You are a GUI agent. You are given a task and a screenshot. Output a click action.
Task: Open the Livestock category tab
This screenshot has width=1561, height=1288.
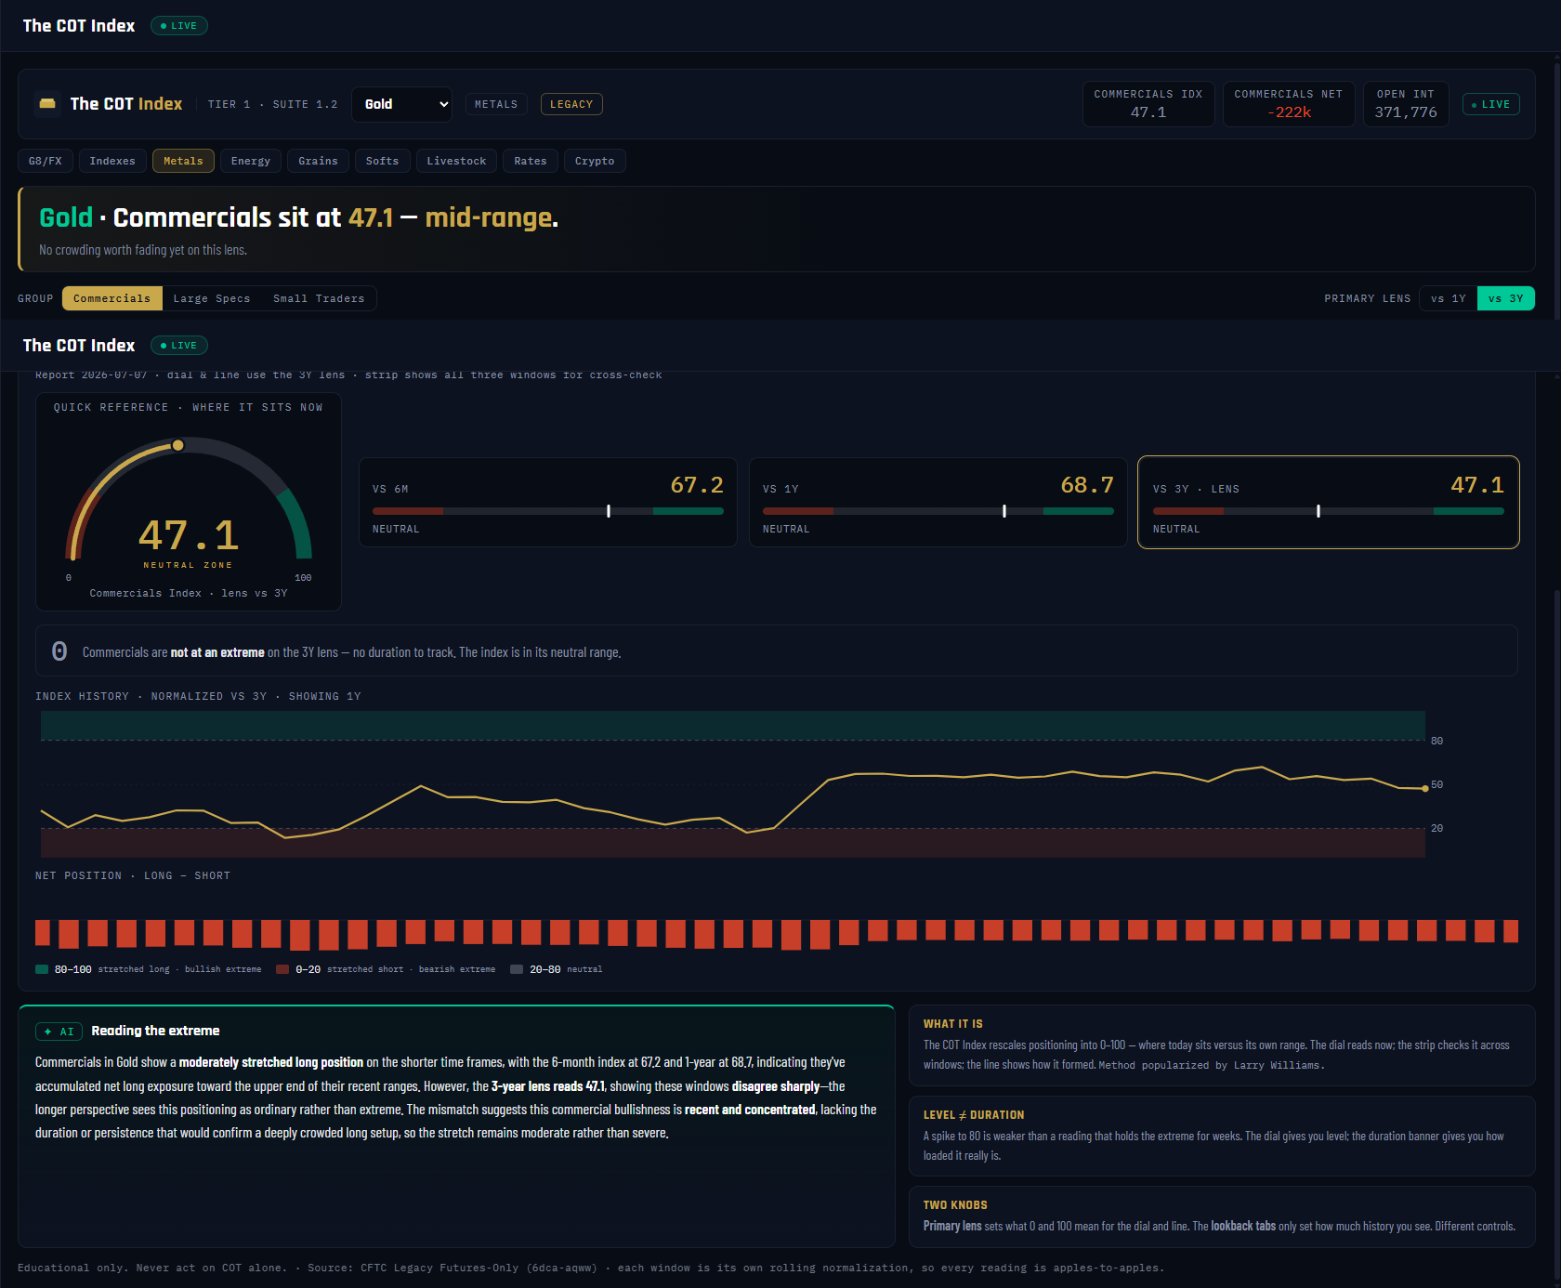(x=456, y=161)
